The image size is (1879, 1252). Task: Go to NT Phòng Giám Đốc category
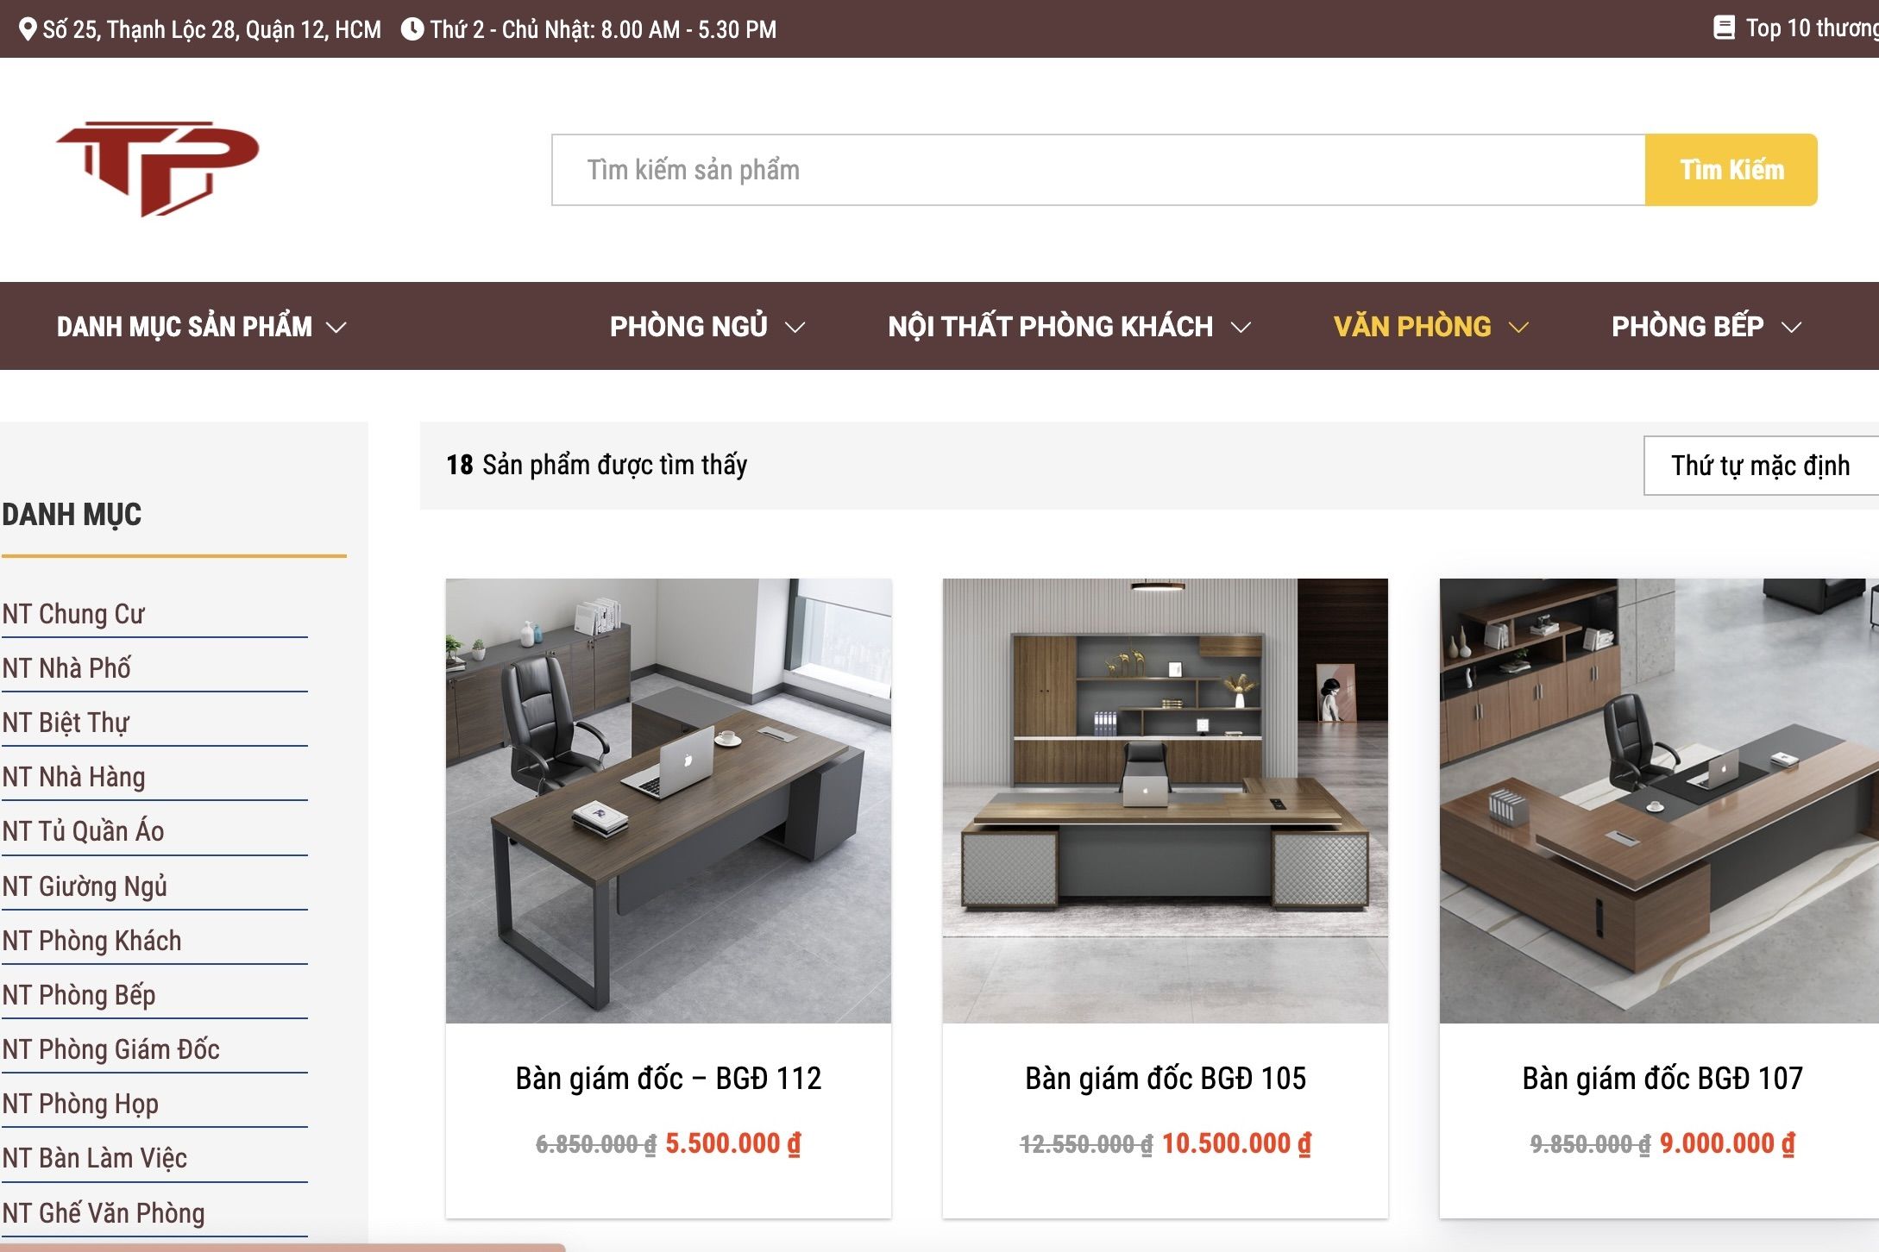(x=110, y=1049)
